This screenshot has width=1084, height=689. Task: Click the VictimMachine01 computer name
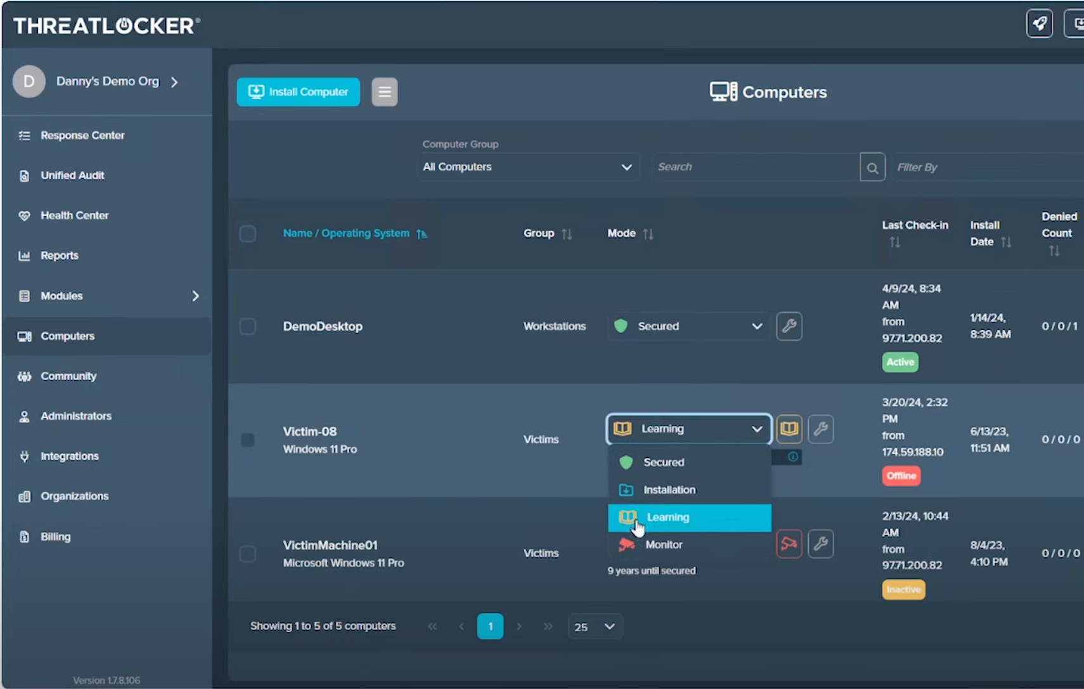point(330,545)
